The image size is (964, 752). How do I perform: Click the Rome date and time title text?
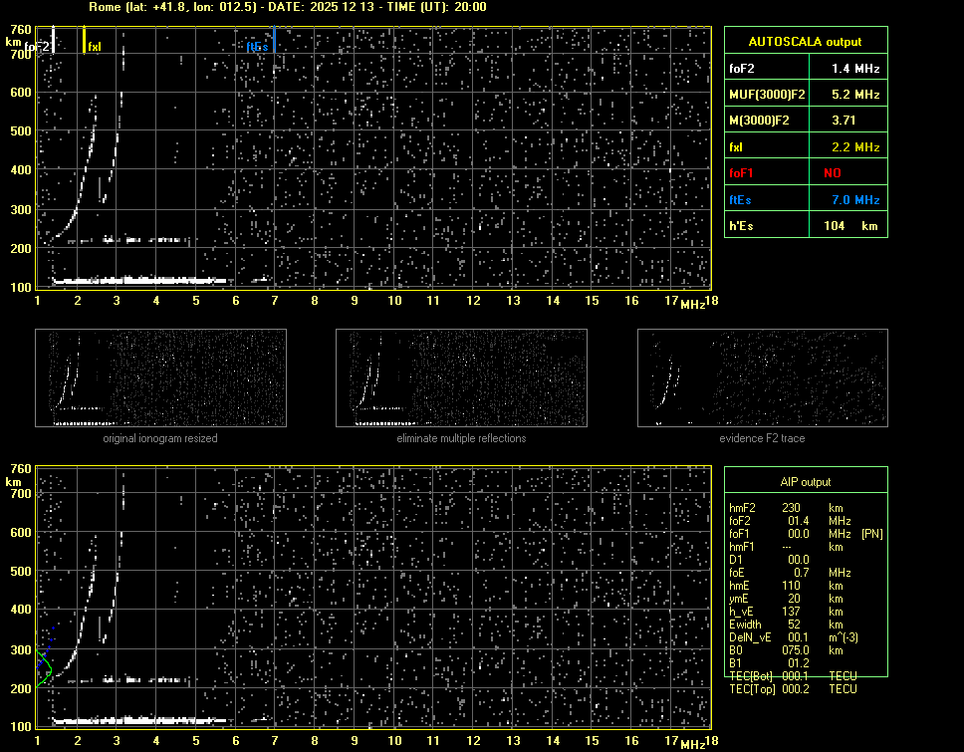[x=287, y=7]
